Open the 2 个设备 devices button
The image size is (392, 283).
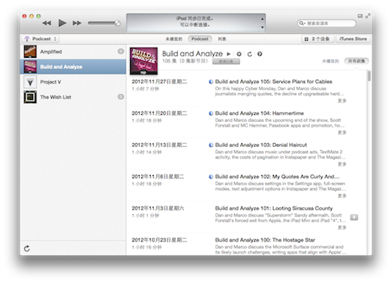pos(318,39)
